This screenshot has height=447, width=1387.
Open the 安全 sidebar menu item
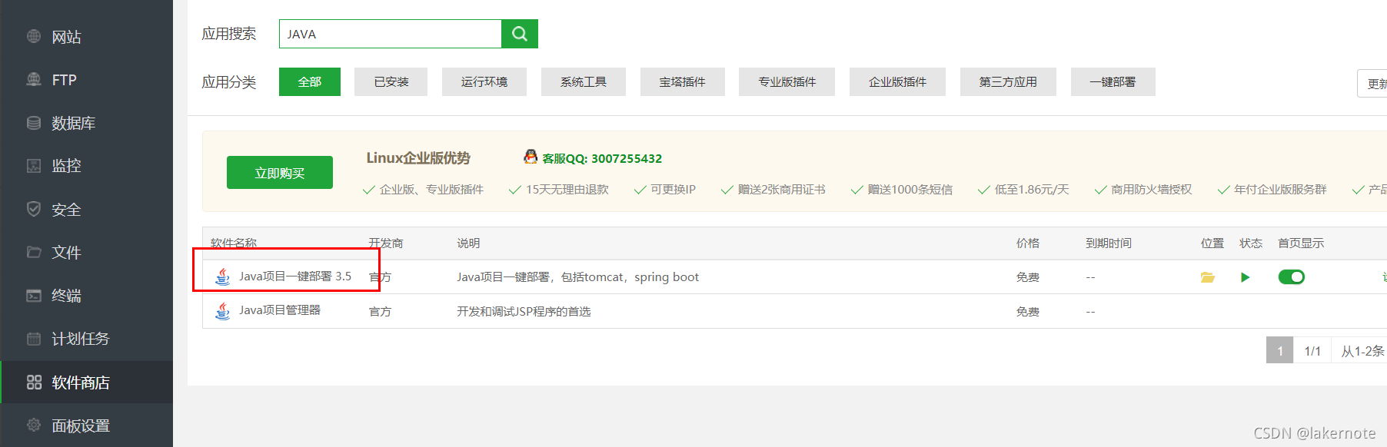click(x=86, y=209)
